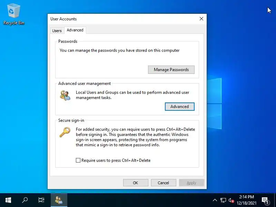This screenshot has width=276, height=207.
Task: Click the User Accounts title bar text
Action: [63, 19]
